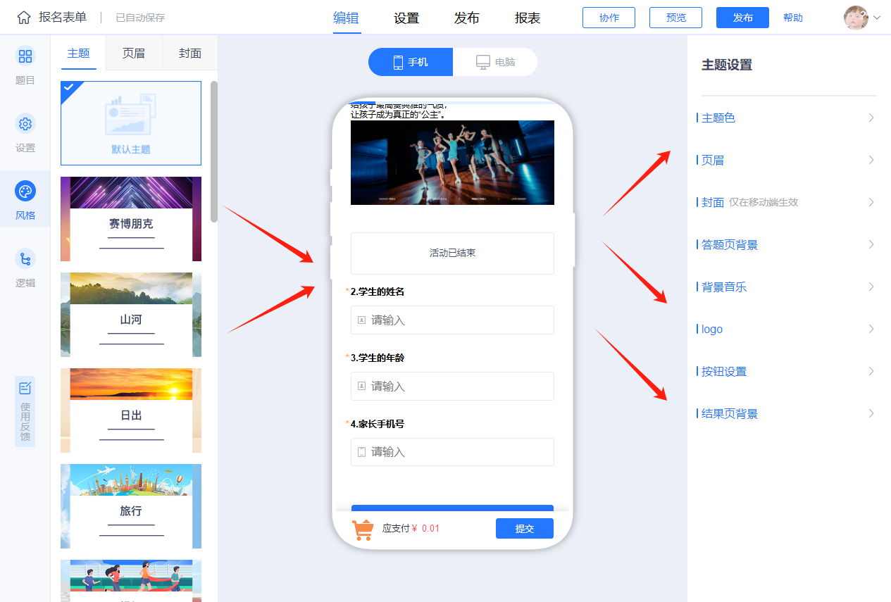Switch preview to 电脑 mode
This screenshot has height=602, width=891.
click(495, 62)
